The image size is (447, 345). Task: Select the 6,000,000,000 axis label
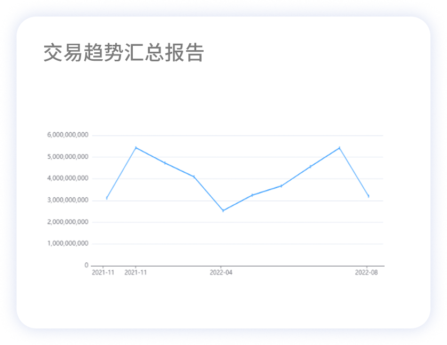pyautogui.click(x=68, y=135)
